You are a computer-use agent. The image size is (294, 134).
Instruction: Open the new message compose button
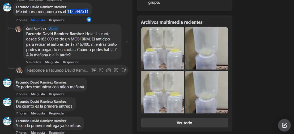click(284, 125)
